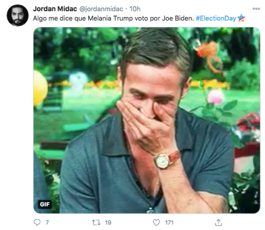Viewport: 265px width, 230px height.
Task: Play the laughing man GIF
Action: click(x=147, y=120)
